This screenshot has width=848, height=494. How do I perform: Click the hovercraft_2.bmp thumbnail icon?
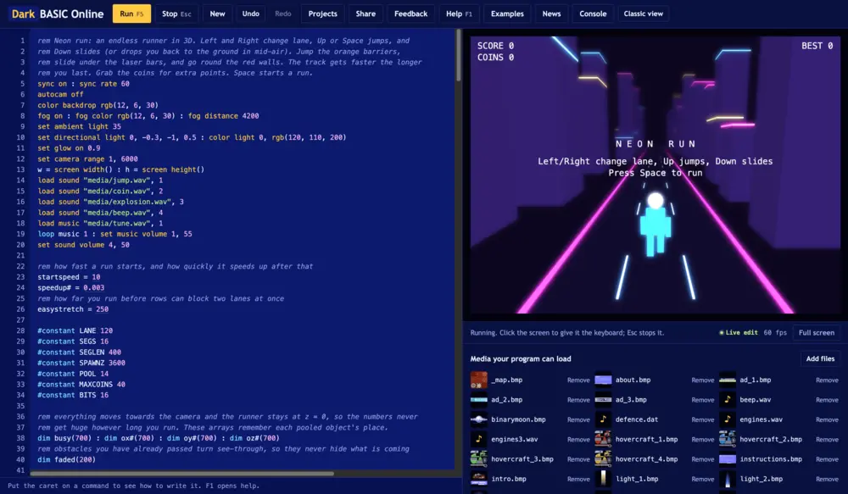[728, 440]
